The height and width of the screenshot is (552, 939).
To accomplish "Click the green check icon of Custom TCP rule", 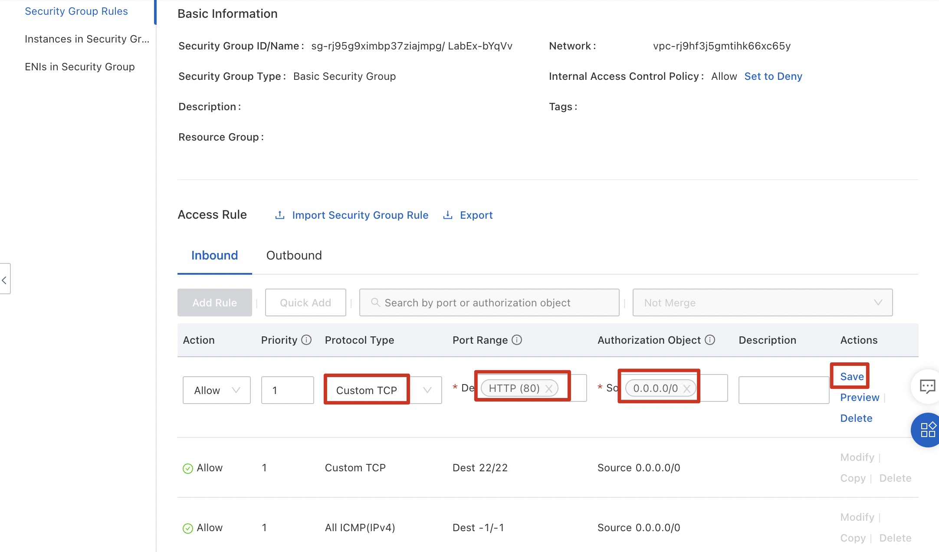I will coord(188,468).
